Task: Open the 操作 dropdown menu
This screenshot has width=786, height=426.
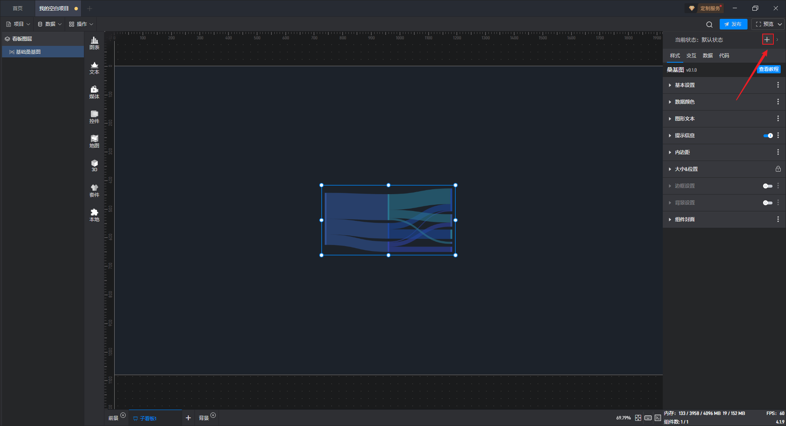Action: tap(81, 24)
